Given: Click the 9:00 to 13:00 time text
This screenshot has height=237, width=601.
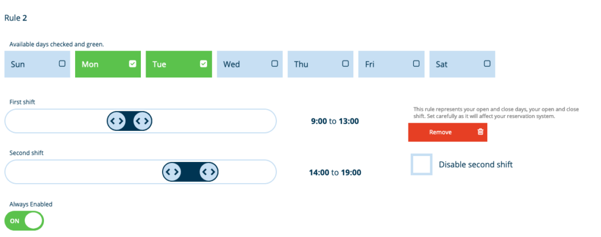Looking at the screenshot, I should click(x=335, y=121).
